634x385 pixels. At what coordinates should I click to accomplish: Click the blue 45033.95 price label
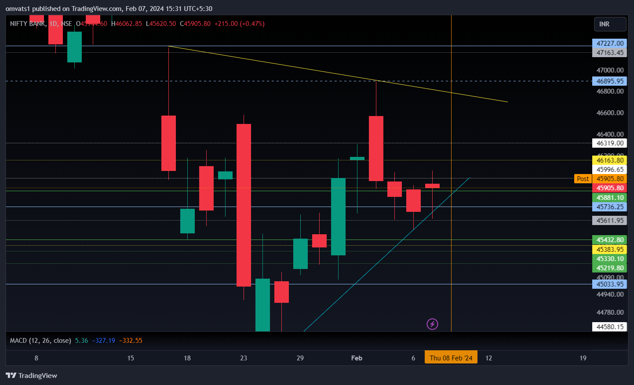(610, 284)
